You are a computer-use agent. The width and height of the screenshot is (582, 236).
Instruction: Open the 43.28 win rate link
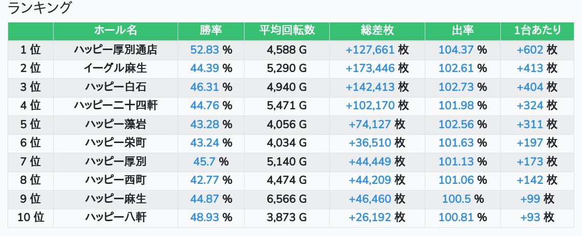204,124
